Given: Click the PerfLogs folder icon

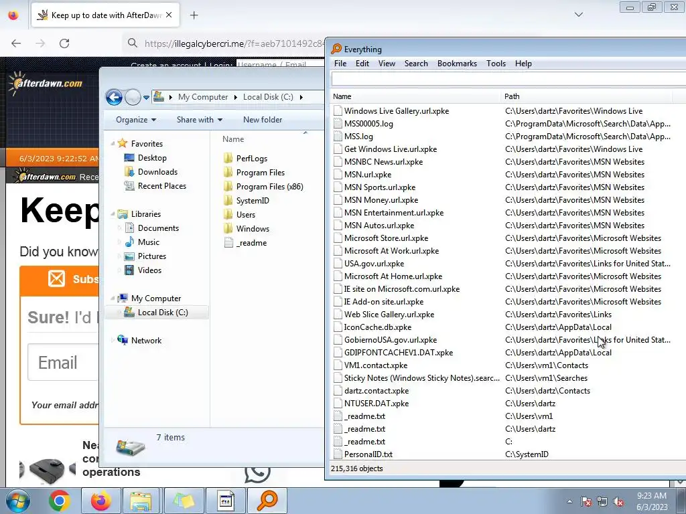Looking at the screenshot, I should 228,158.
